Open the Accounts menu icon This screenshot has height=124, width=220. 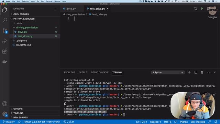4,104
